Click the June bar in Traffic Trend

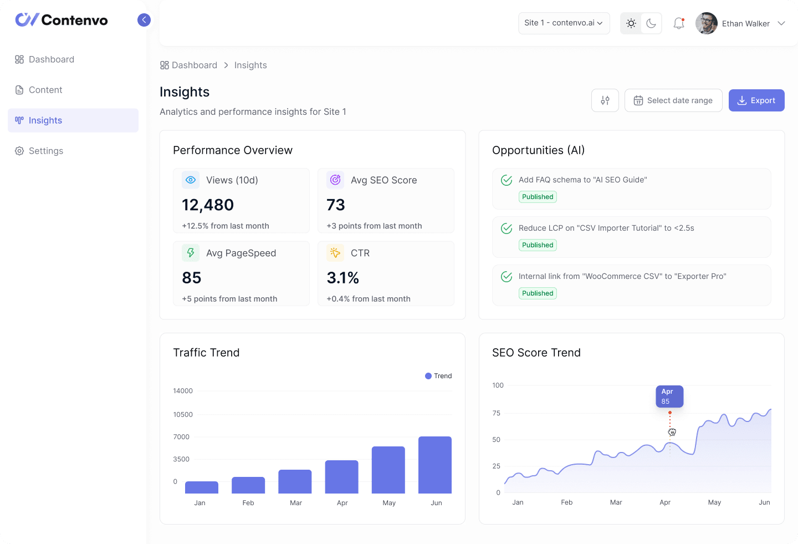point(435,465)
